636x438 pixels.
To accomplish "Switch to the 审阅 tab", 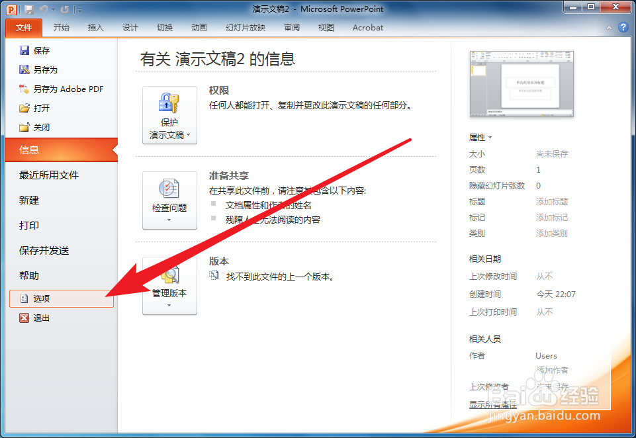I will pyautogui.click(x=292, y=28).
